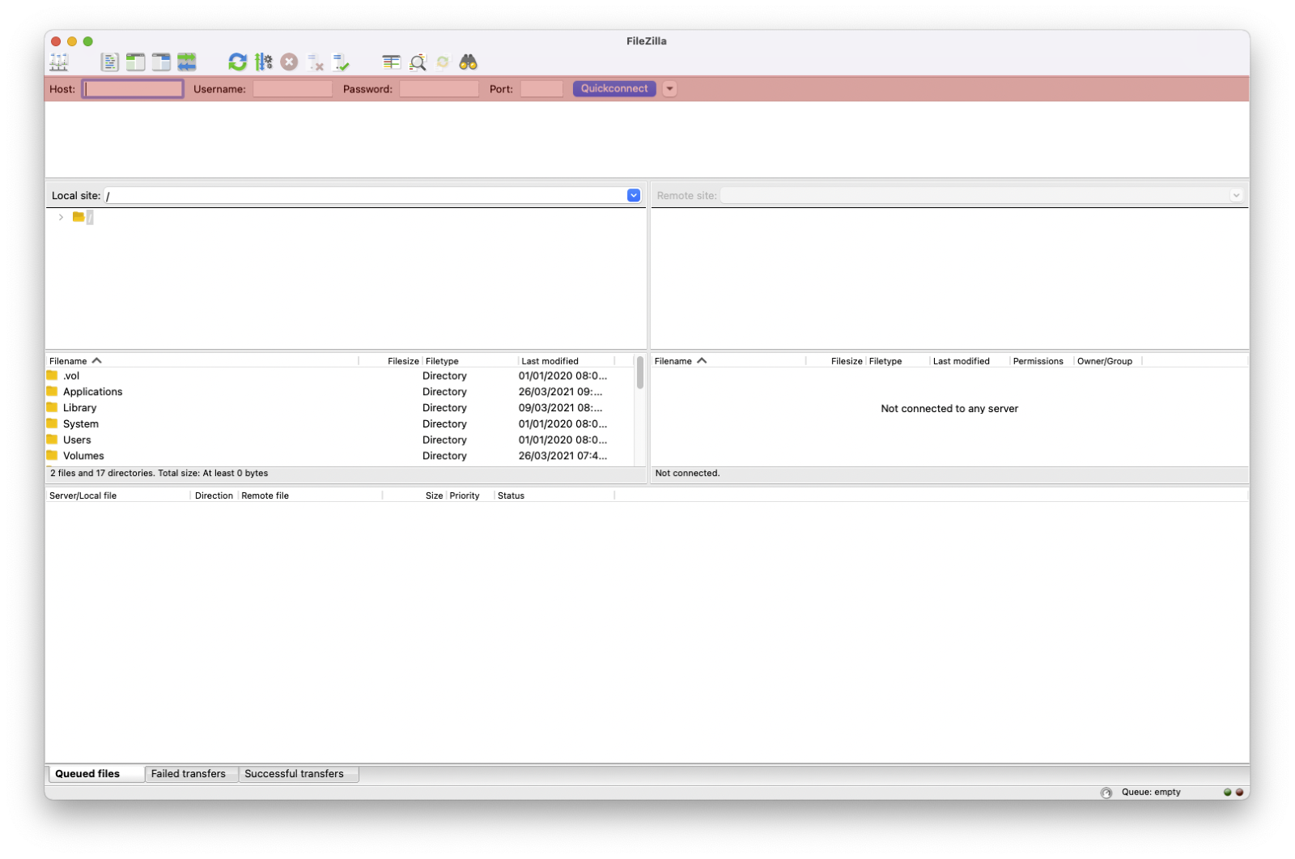
Task: Toggle local directory tree display
Action: pyautogui.click(x=135, y=62)
